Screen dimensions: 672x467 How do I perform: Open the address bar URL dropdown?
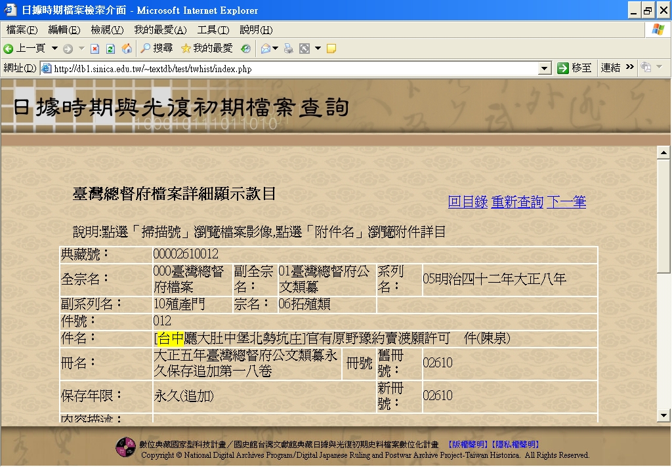pyautogui.click(x=545, y=68)
